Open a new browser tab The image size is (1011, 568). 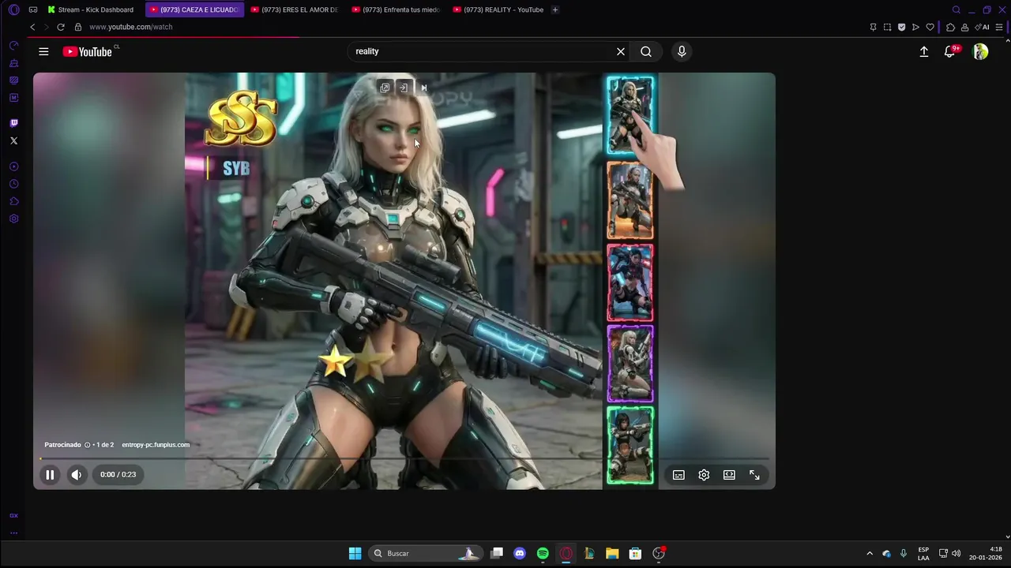(x=555, y=9)
